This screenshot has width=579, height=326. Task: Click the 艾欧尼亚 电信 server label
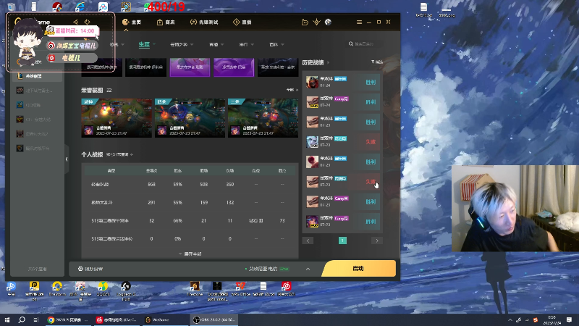pos(263,269)
